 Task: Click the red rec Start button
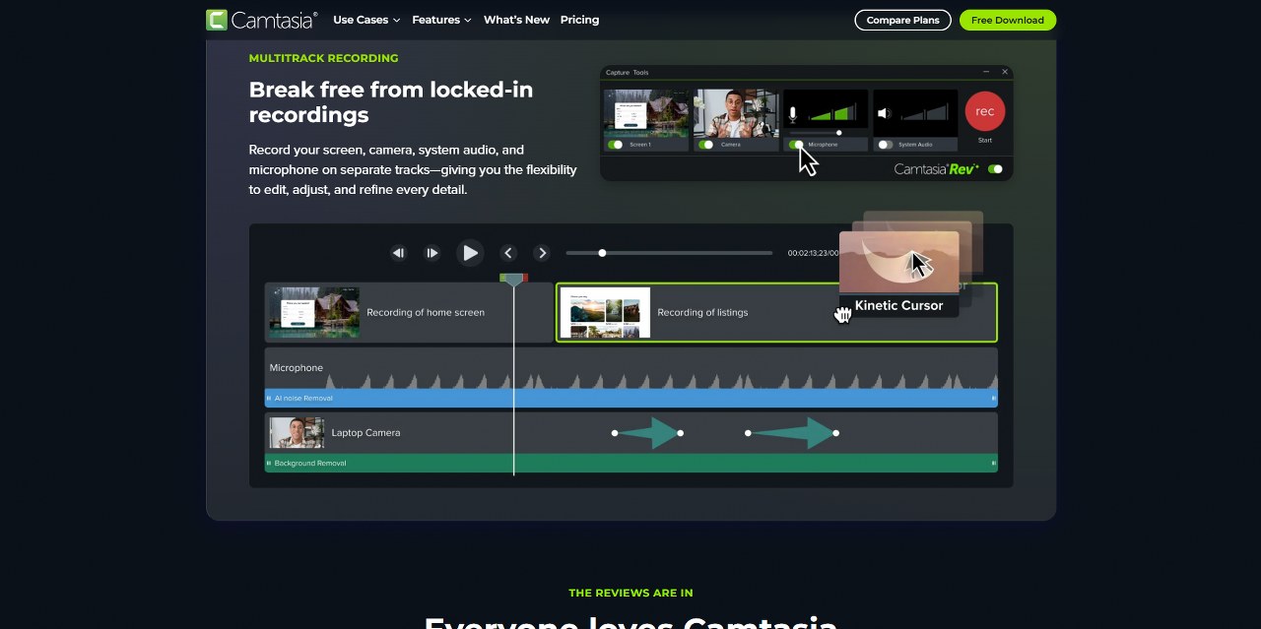(x=985, y=111)
